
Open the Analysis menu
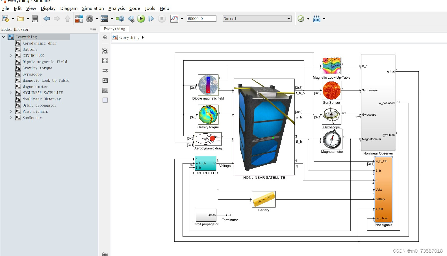(116, 8)
